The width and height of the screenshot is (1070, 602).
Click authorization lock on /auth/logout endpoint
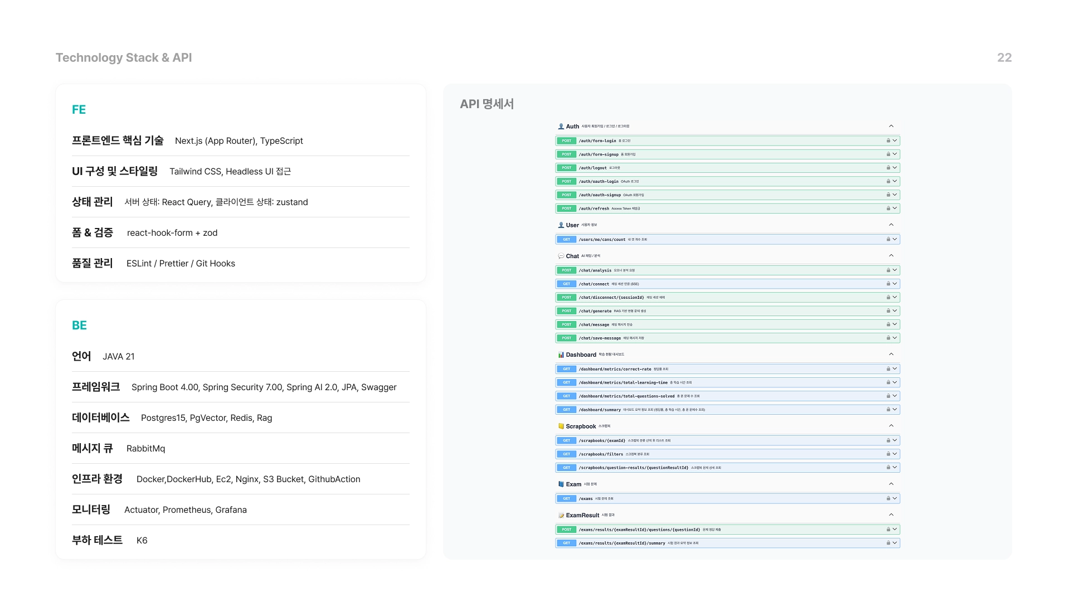point(888,168)
